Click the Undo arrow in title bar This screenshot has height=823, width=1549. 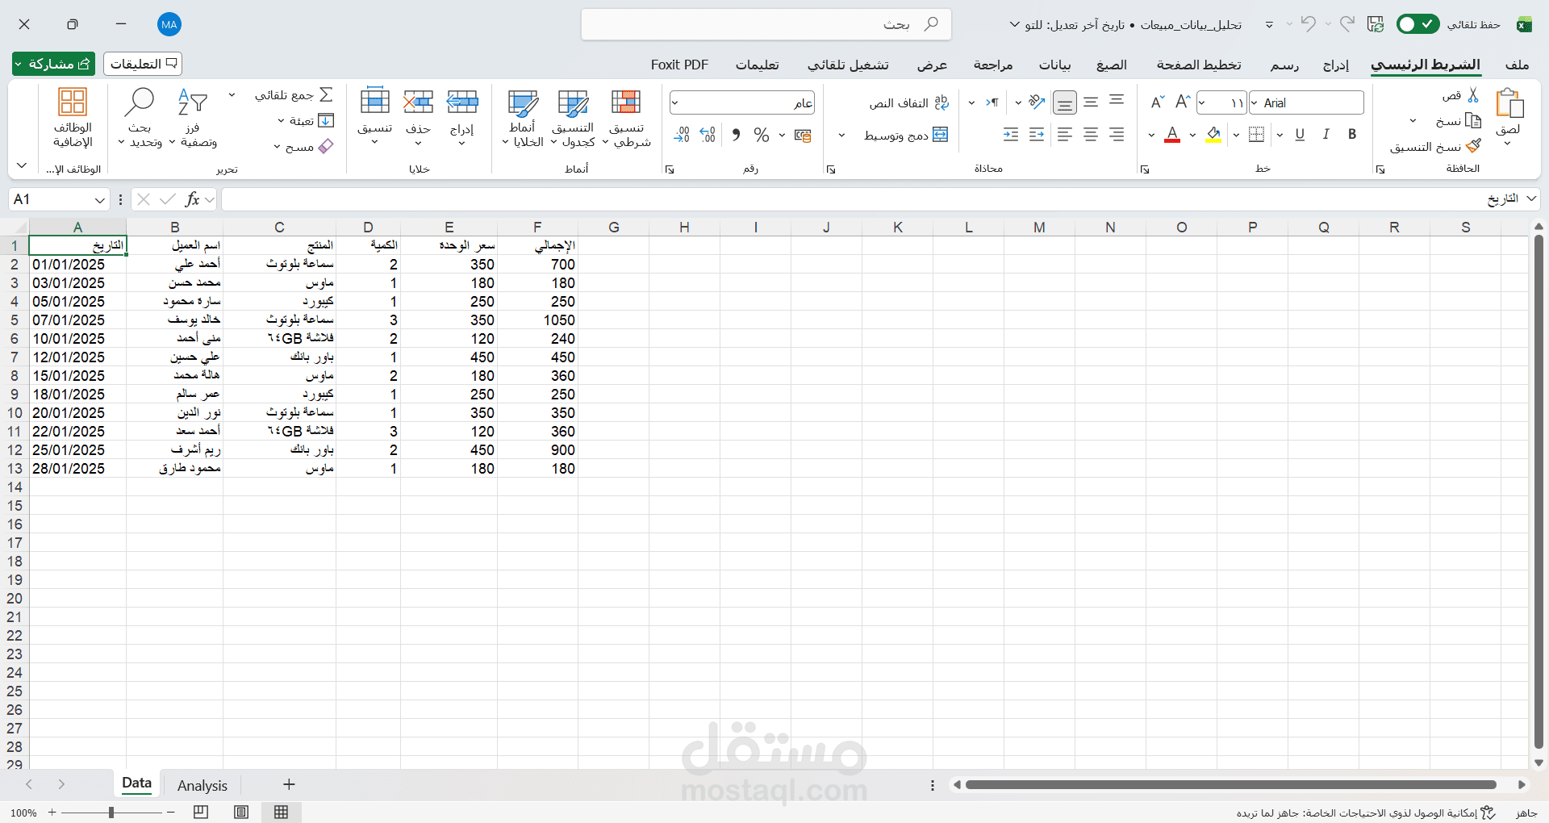pos(1309,24)
